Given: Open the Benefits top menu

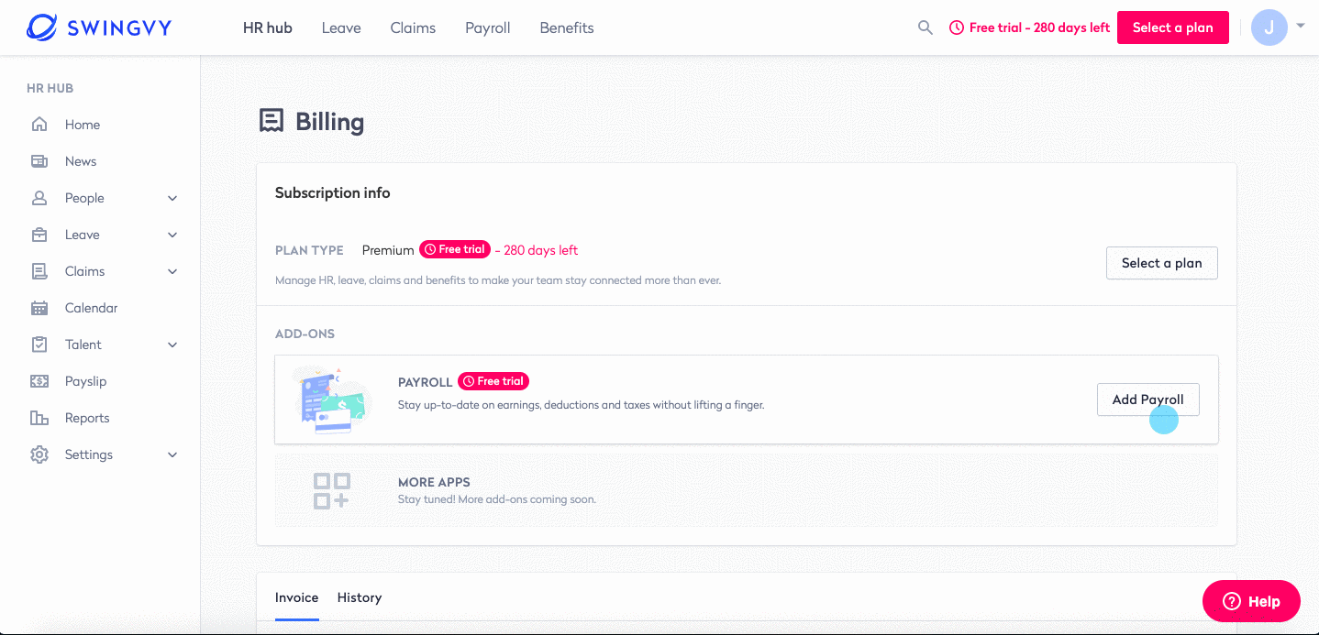Looking at the screenshot, I should tap(567, 27).
